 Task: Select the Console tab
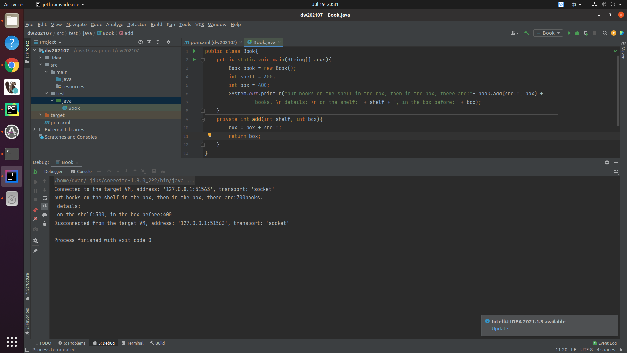[x=81, y=171]
